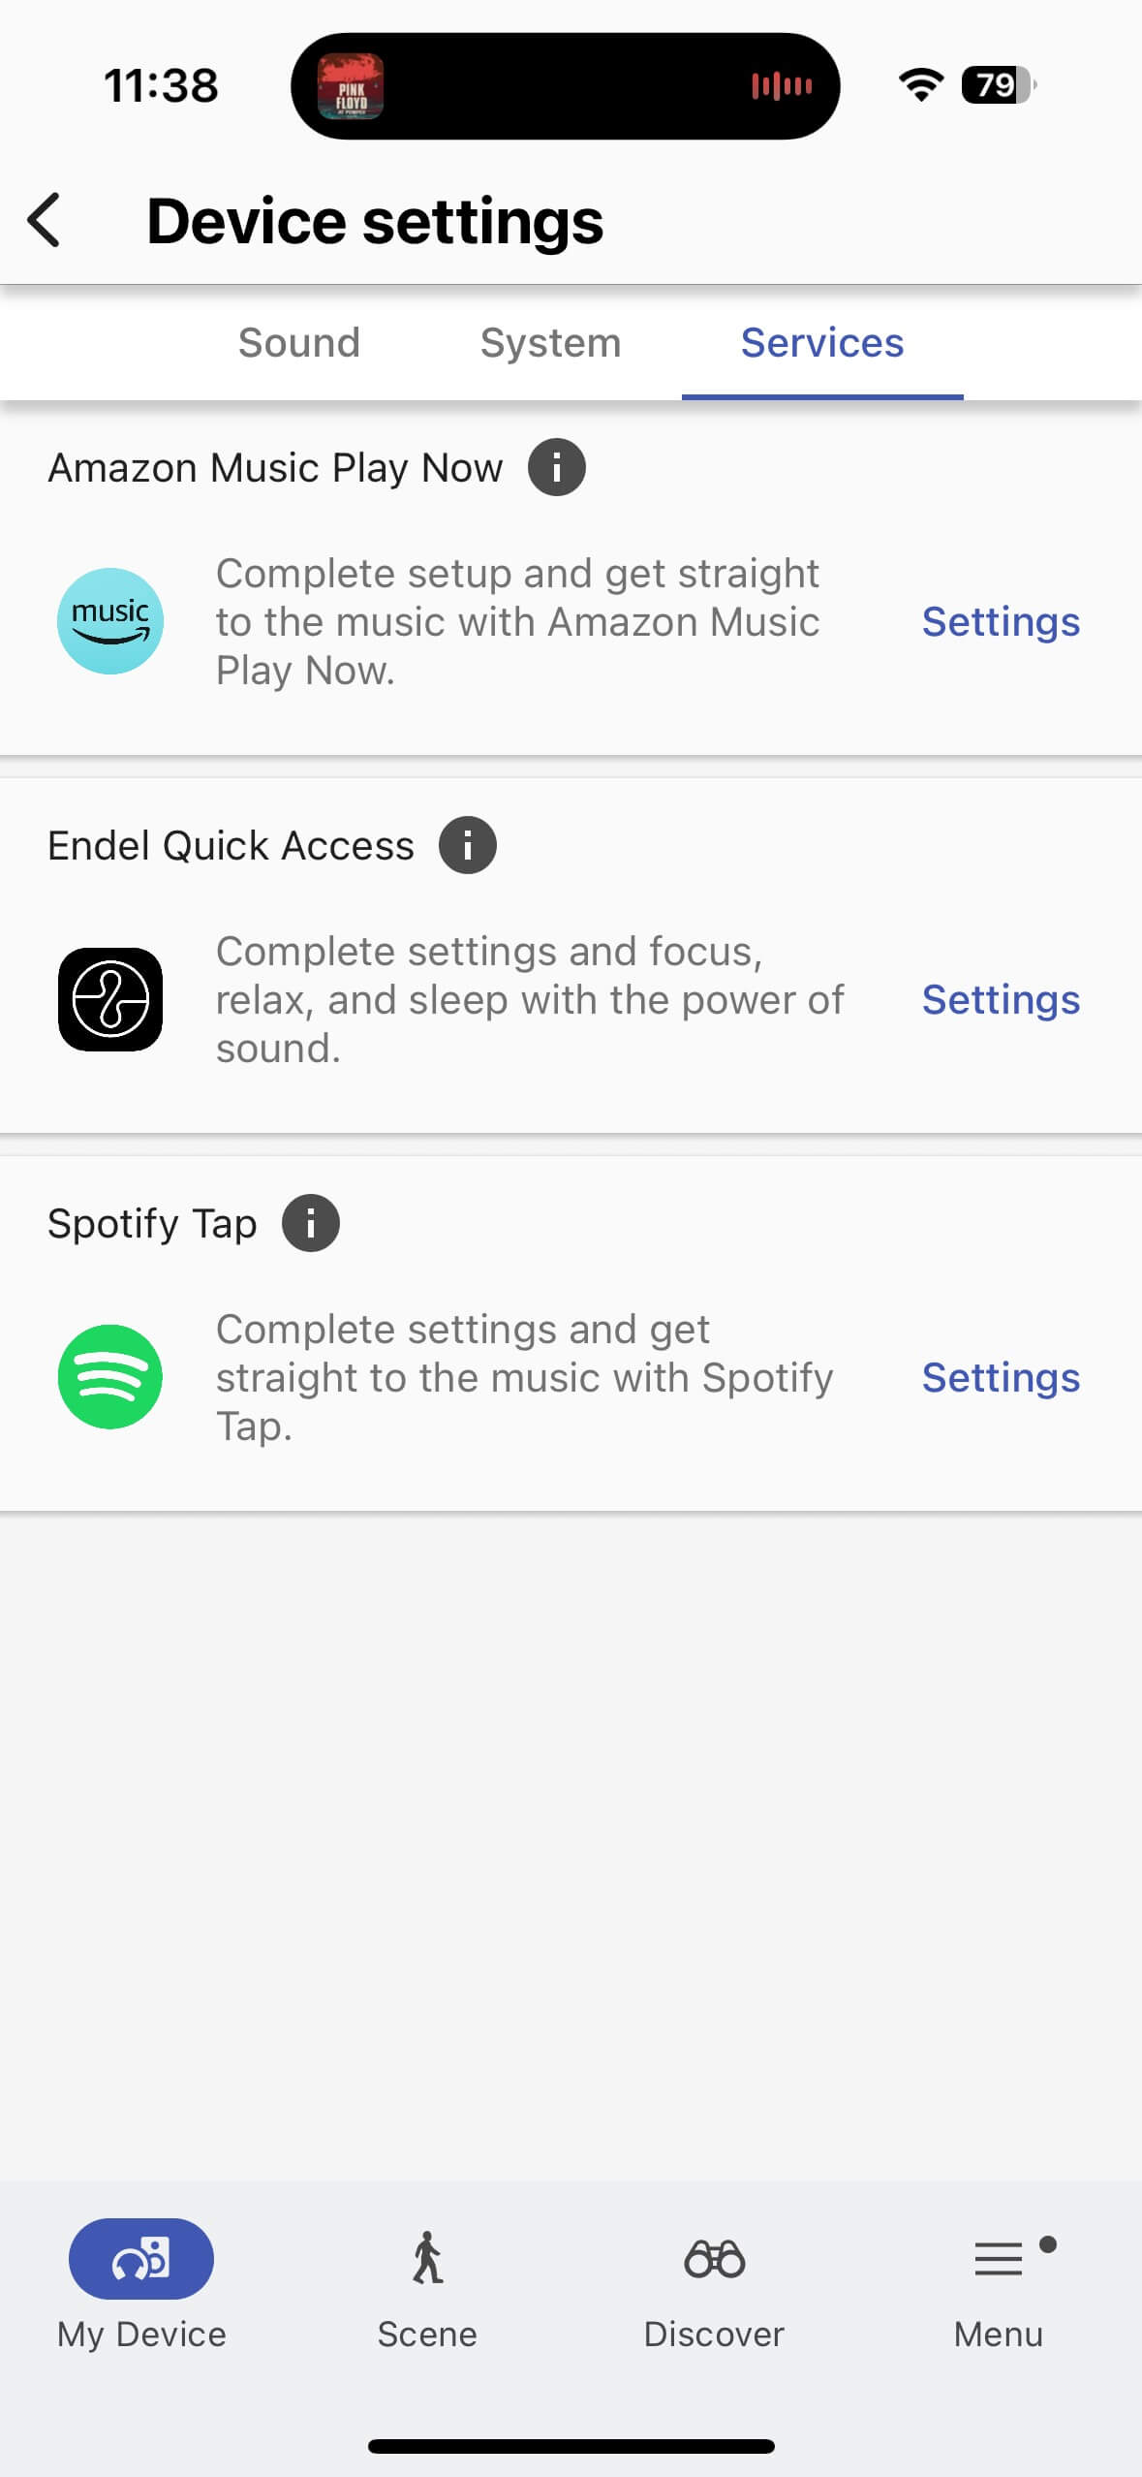Show info about Endel Quick Access
Viewport: 1142px width, 2477px height.
pos(467,845)
